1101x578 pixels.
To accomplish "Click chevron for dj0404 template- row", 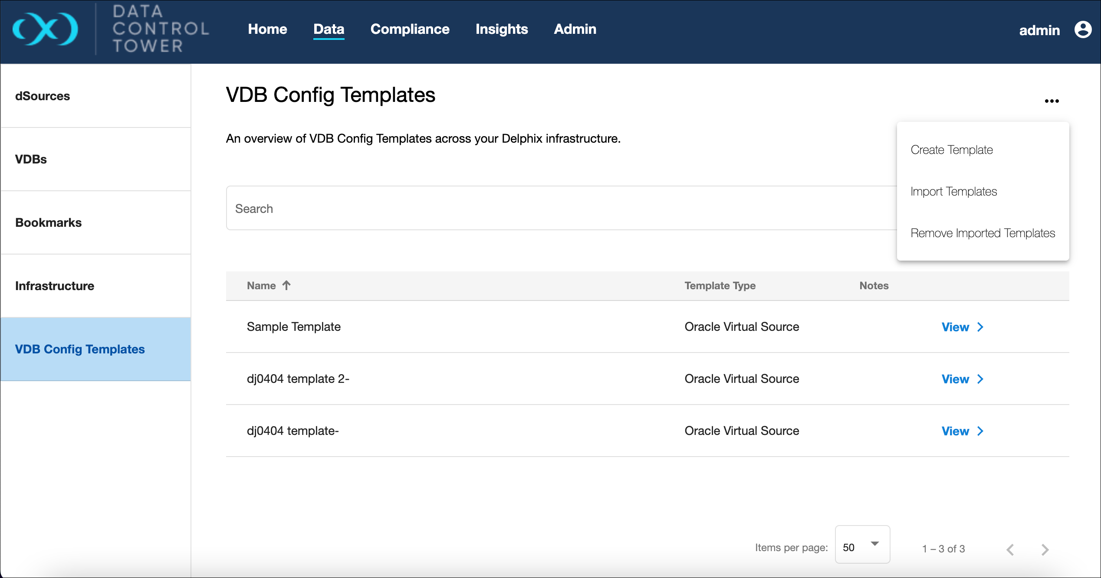I will 980,431.
